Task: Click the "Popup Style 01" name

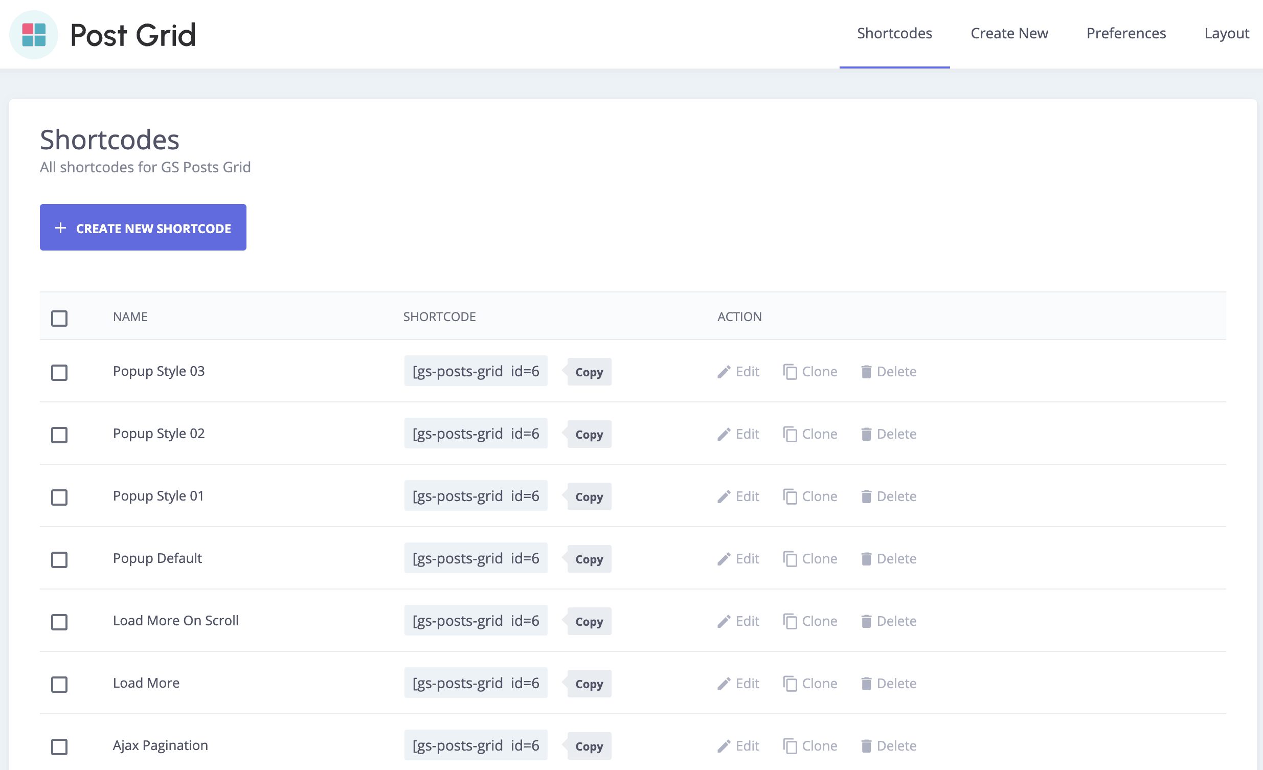Action: (x=159, y=496)
